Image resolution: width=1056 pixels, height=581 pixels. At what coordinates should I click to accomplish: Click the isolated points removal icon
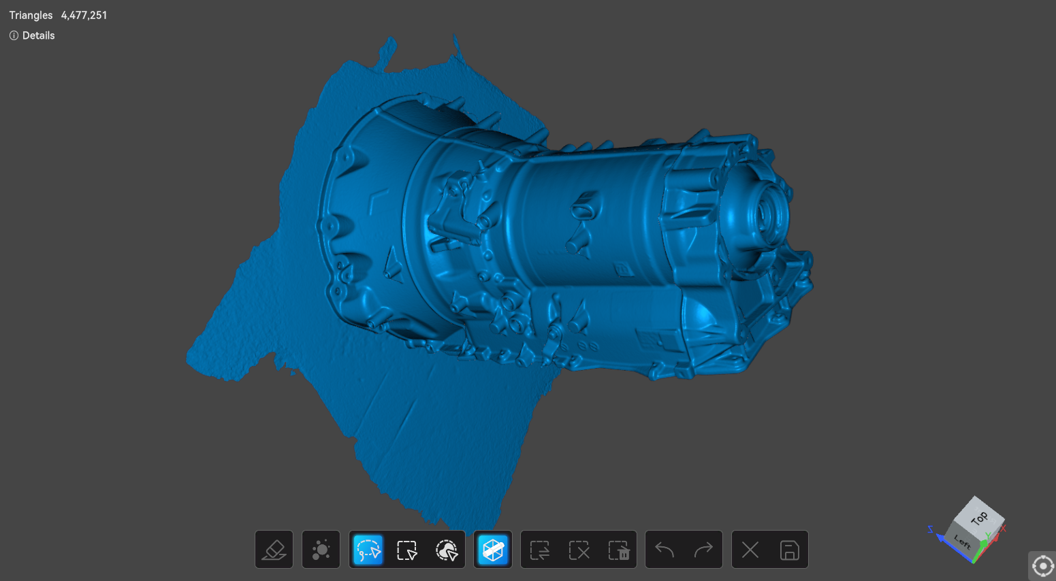point(321,550)
